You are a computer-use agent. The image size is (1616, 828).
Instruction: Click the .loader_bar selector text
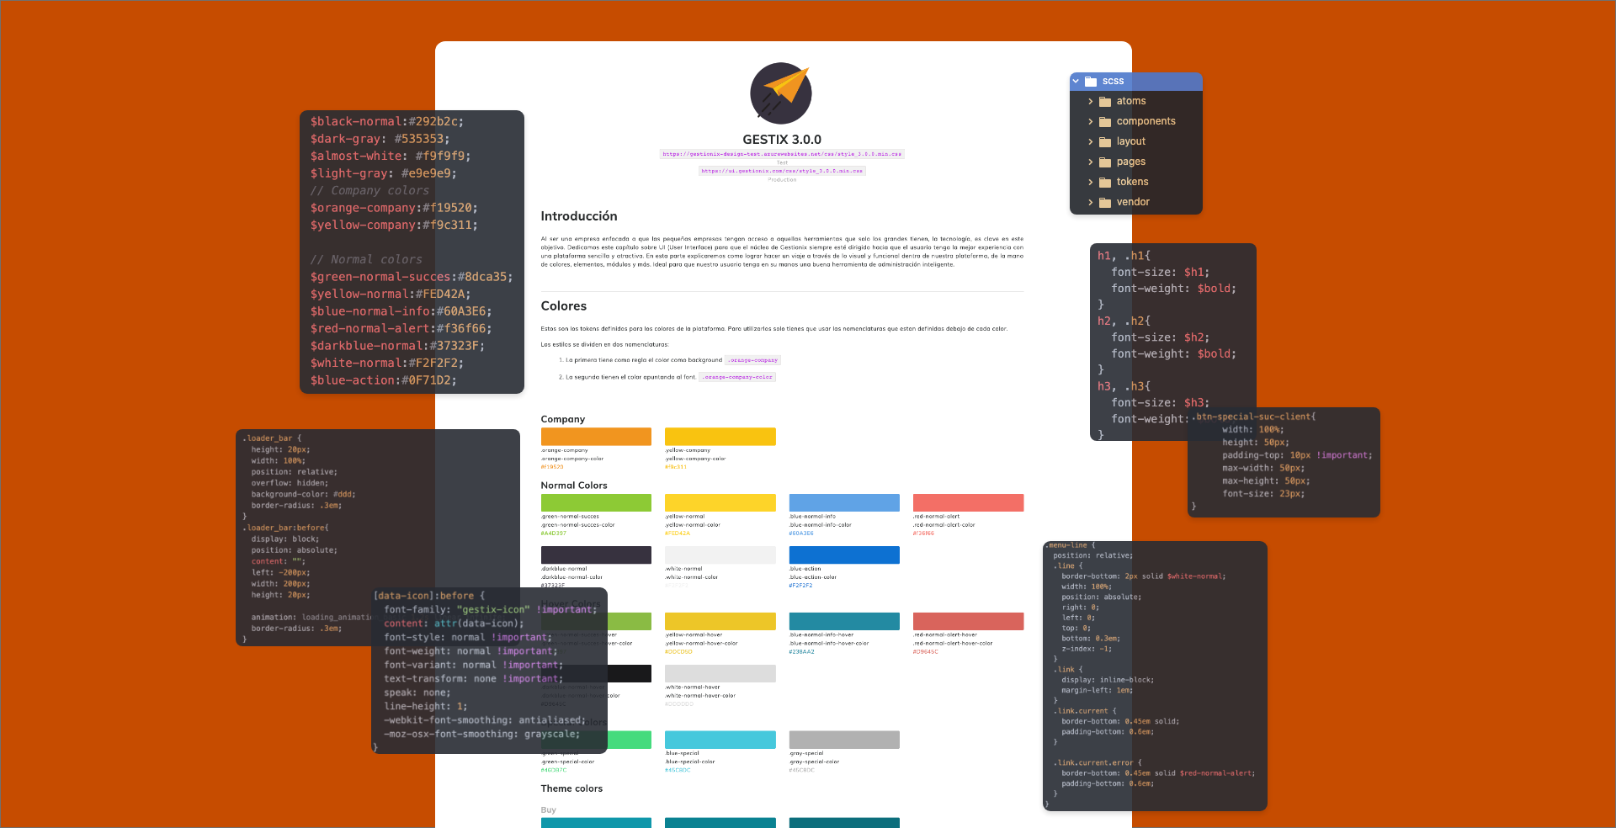click(x=271, y=438)
